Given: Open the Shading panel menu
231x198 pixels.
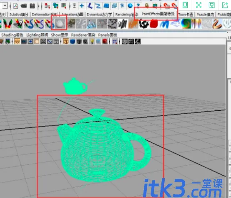Looking at the screenshot, I should pos(12,35).
